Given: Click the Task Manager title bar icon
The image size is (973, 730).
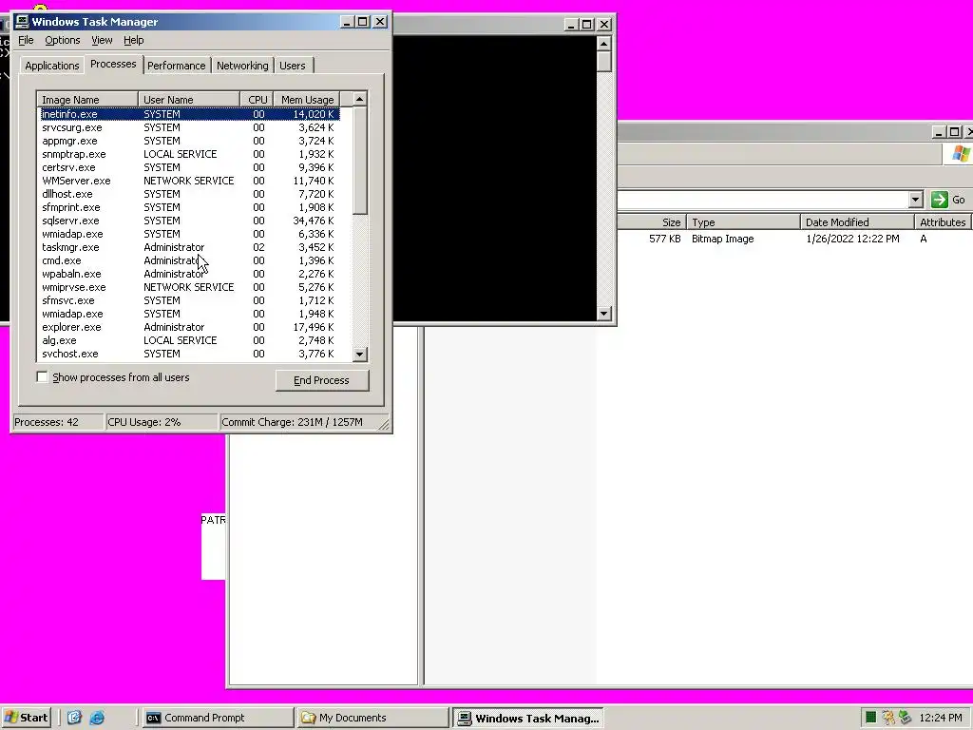Looking at the screenshot, I should 22,22.
